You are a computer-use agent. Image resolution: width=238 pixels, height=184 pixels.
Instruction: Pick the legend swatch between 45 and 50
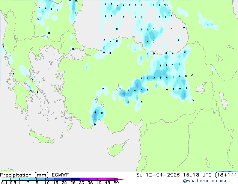tap(110, 179)
